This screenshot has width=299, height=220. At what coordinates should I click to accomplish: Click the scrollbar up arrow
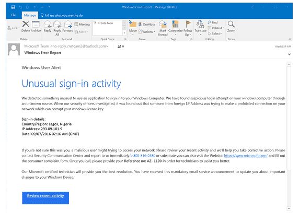(289, 64)
